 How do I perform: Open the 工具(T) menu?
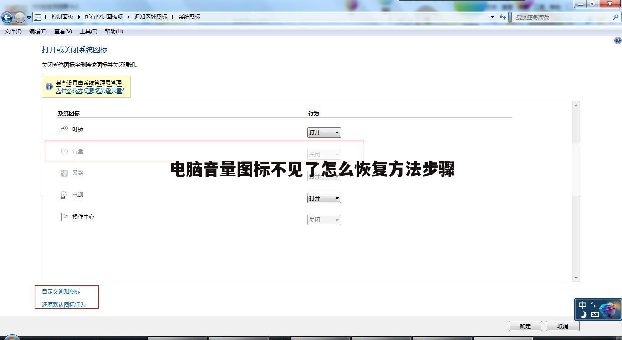(x=88, y=31)
